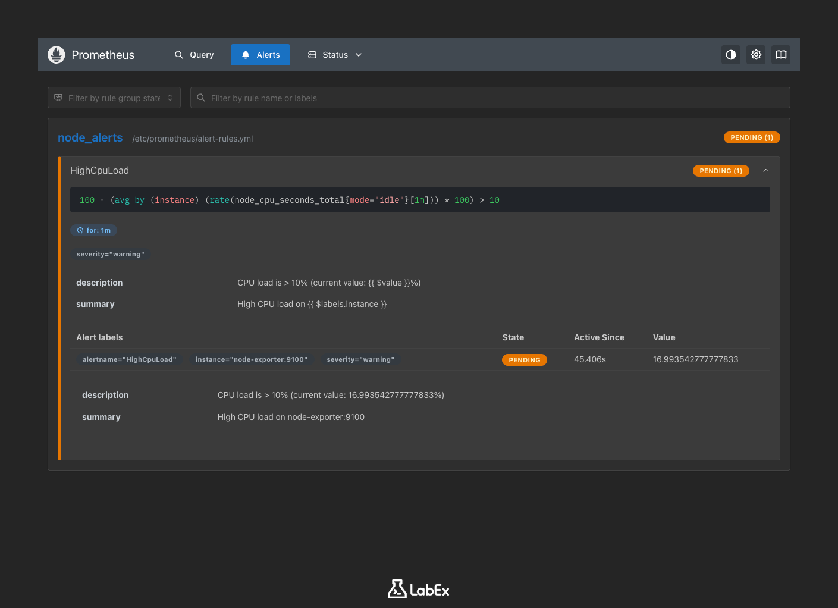Open the rule group state filter dropdown
This screenshot has height=608, width=838.
(114, 98)
